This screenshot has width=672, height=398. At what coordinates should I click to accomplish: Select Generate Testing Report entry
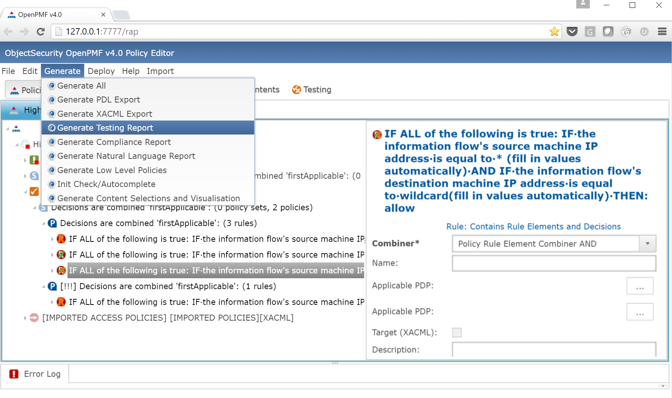[x=148, y=128]
